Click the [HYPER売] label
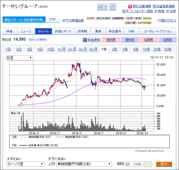The width and height of the screenshot is (179, 170). 145,23
